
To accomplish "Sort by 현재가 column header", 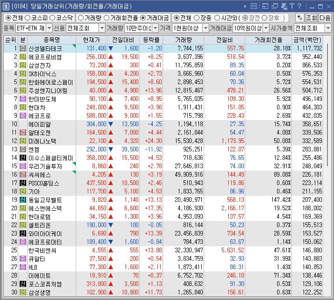I will (92, 40).
